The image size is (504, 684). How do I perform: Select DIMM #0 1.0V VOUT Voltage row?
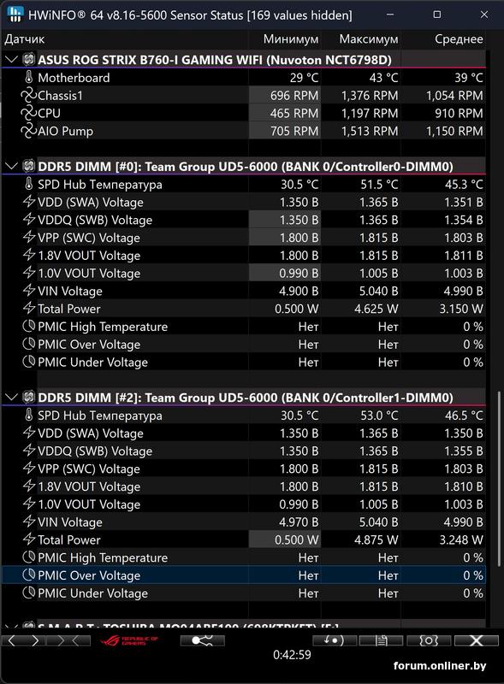[x=244, y=273]
